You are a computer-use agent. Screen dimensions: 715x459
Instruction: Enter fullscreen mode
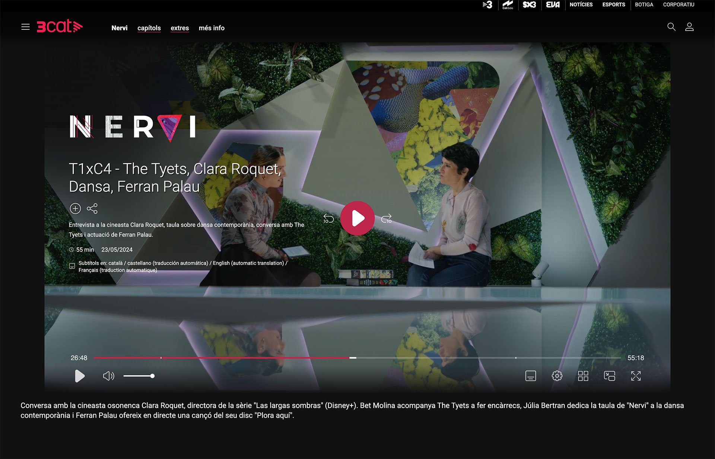click(636, 376)
